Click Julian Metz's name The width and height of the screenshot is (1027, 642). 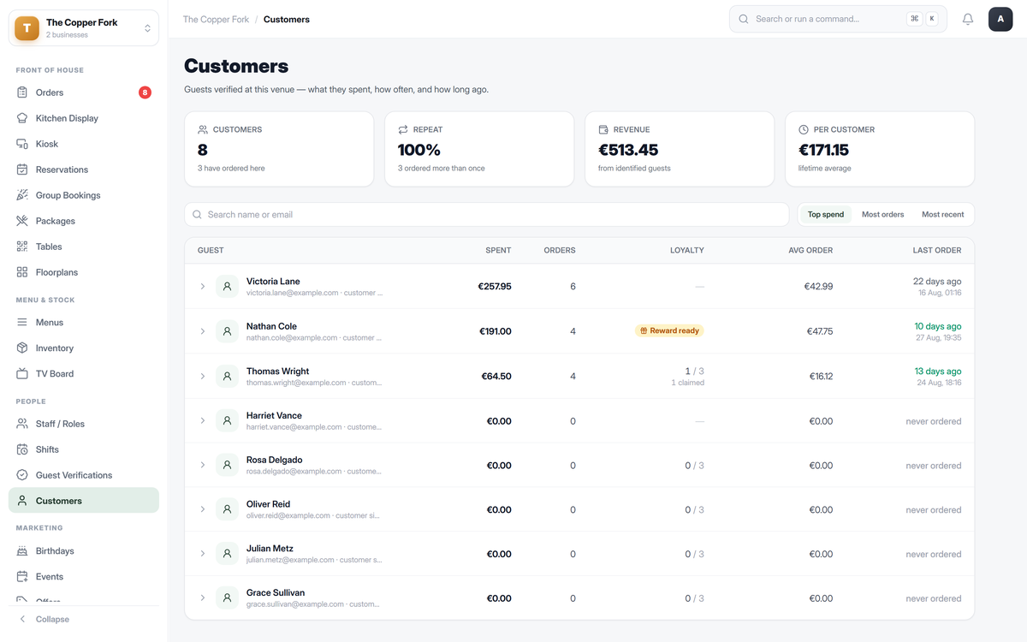click(x=270, y=549)
